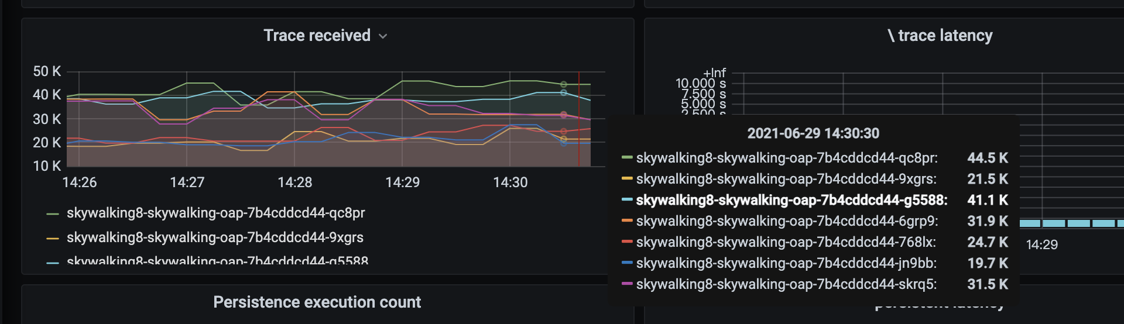Toggle the 9xgrs series in chart legend

point(215,237)
